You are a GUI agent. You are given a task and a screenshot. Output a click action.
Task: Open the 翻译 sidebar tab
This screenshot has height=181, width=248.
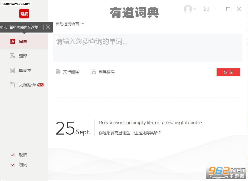24,56
